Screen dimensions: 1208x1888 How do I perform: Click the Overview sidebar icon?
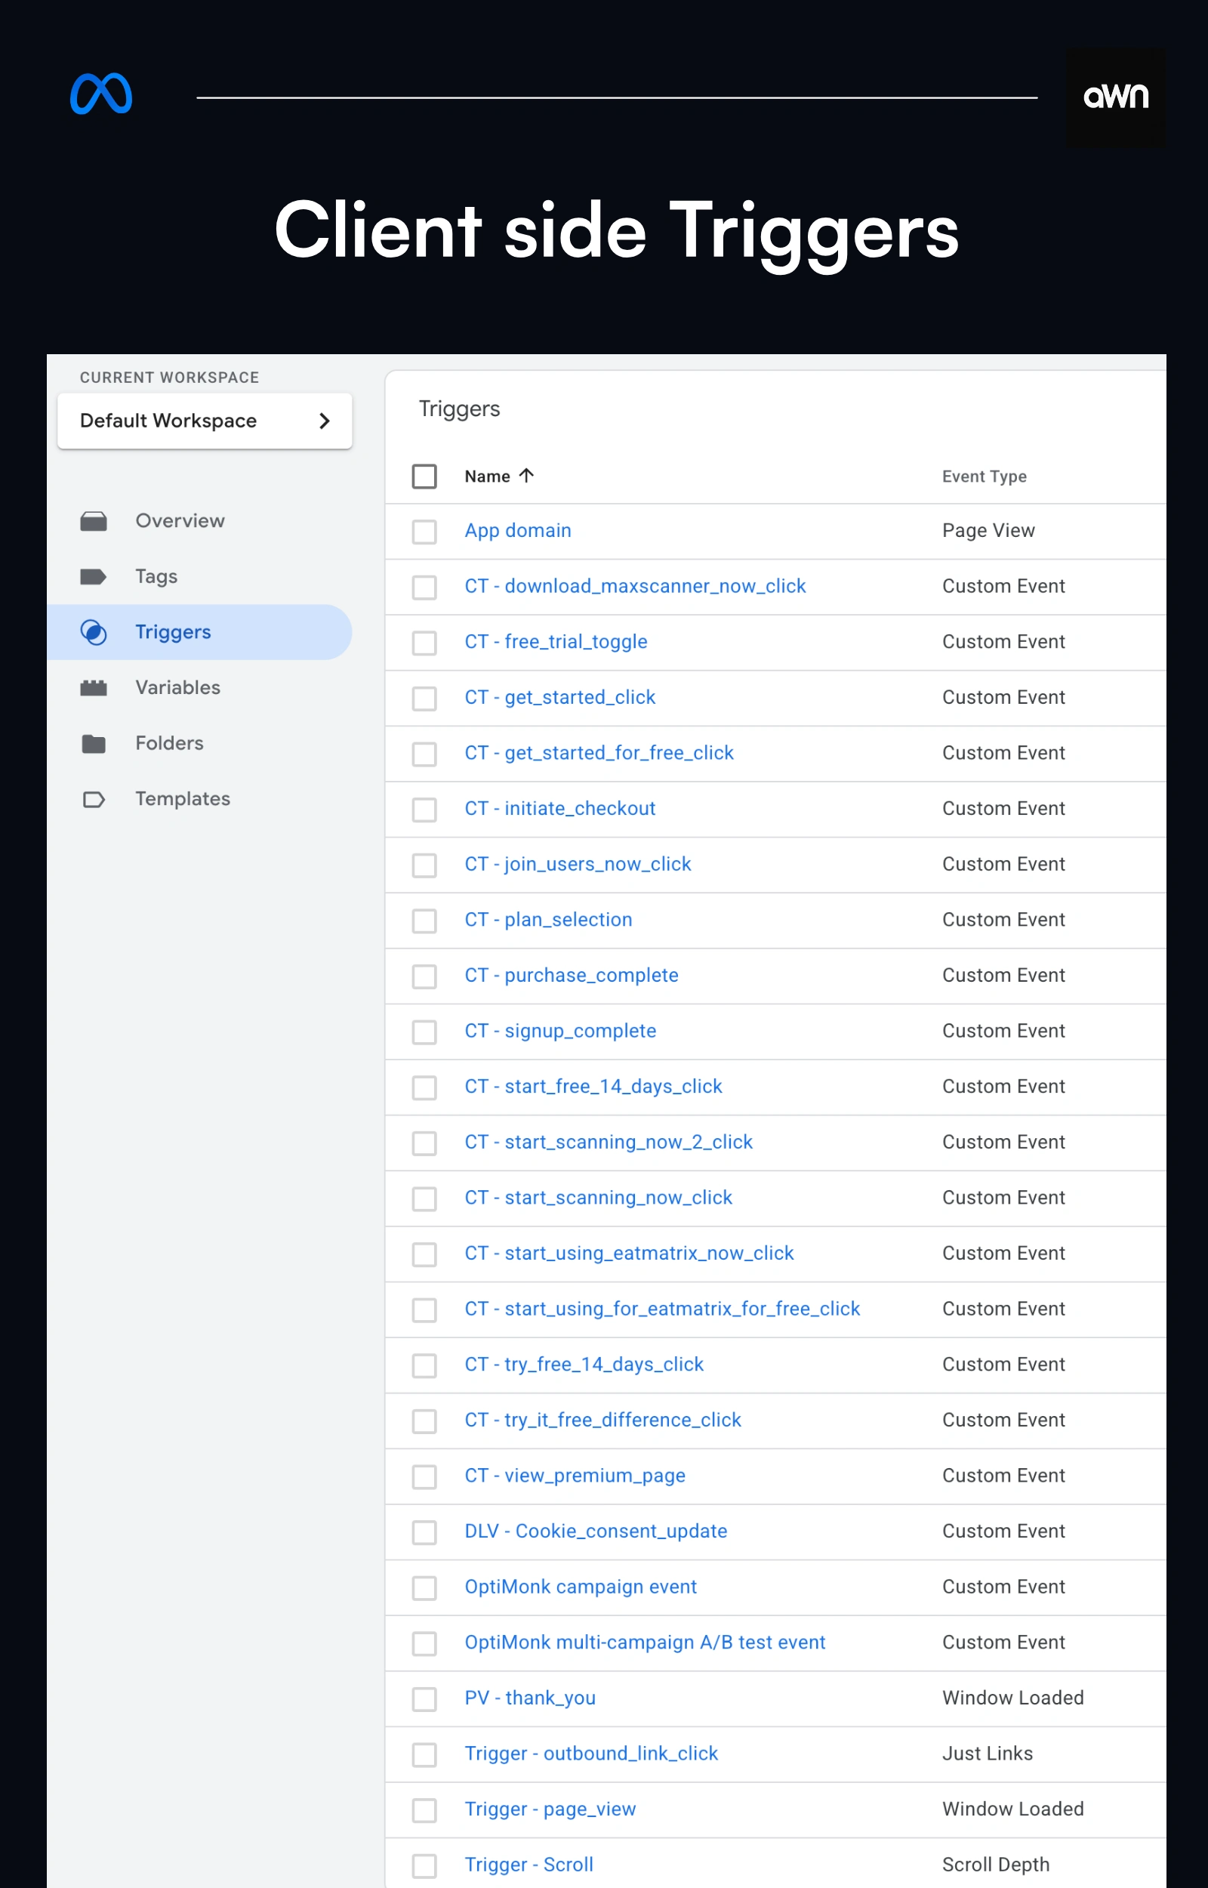point(94,521)
